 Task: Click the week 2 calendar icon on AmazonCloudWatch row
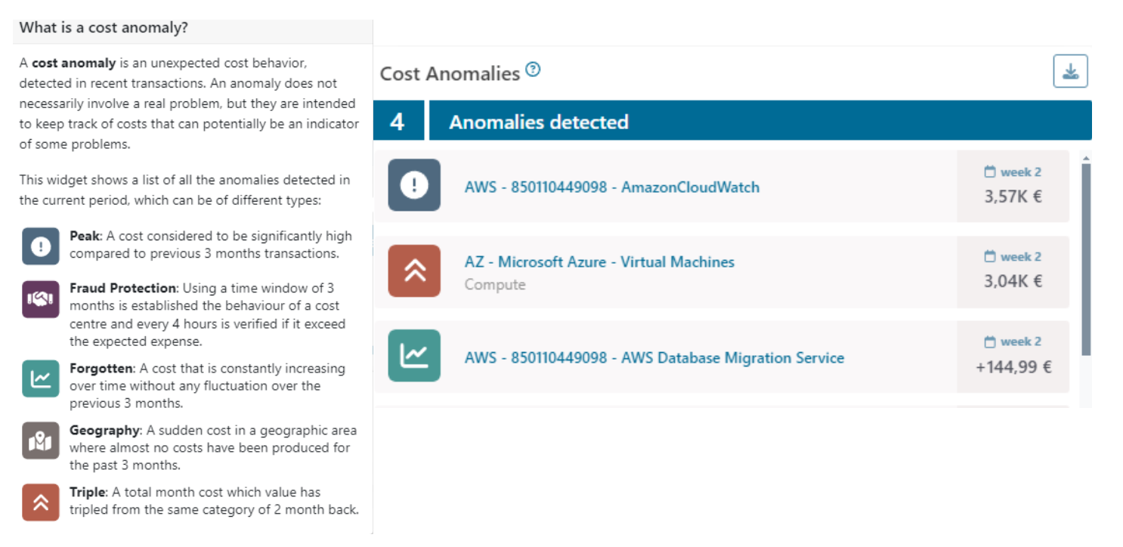pos(990,172)
